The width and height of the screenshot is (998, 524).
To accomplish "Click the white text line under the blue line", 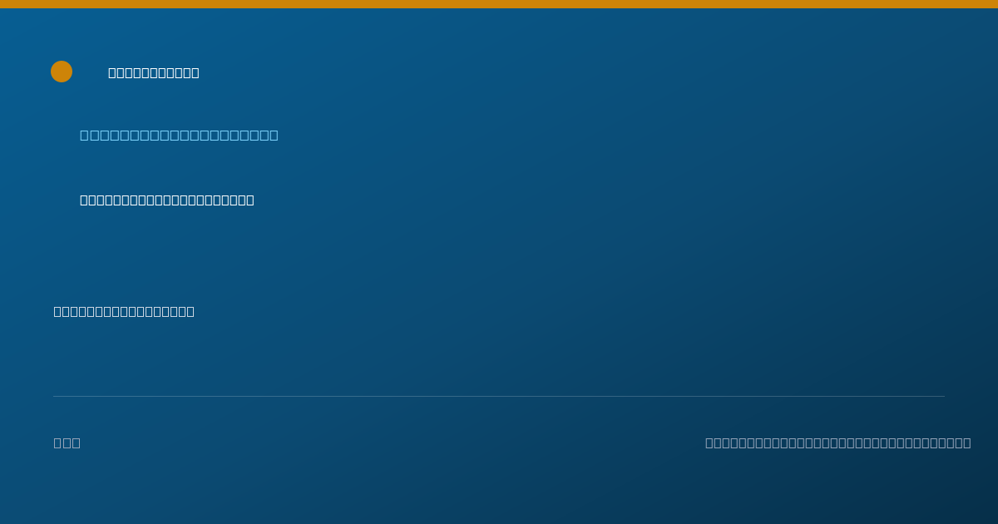I will [x=167, y=200].
